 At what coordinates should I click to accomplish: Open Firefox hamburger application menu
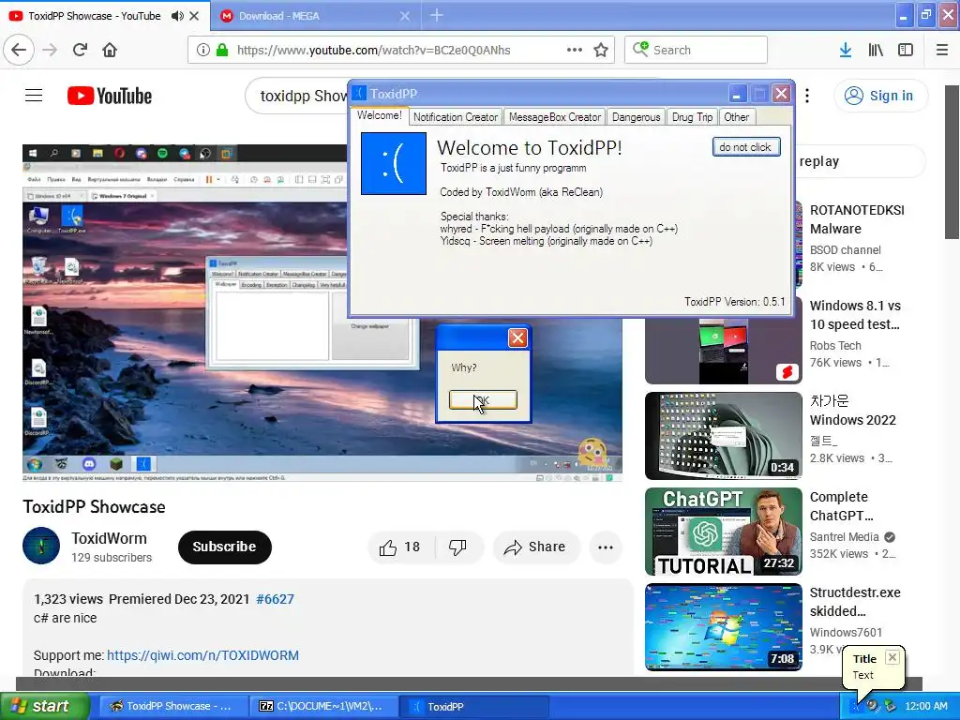[x=942, y=50]
